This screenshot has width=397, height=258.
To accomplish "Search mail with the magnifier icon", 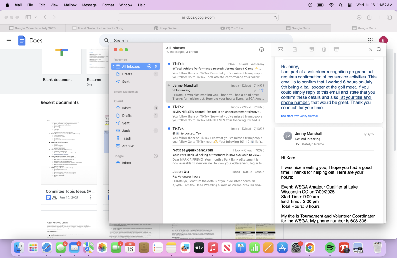I will [x=379, y=50].
